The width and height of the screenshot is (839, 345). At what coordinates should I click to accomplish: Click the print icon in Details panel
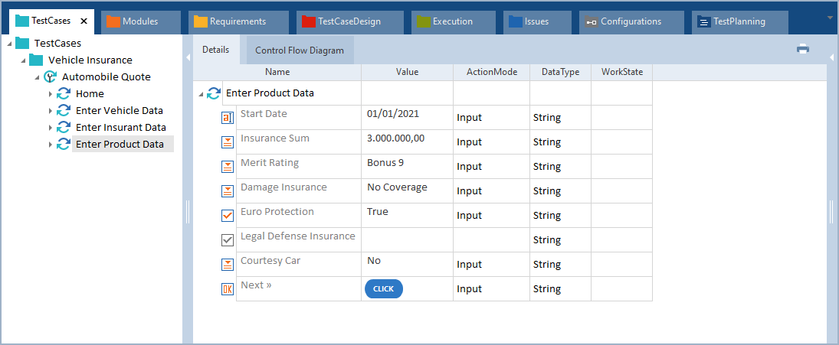(x=802, y=49)
